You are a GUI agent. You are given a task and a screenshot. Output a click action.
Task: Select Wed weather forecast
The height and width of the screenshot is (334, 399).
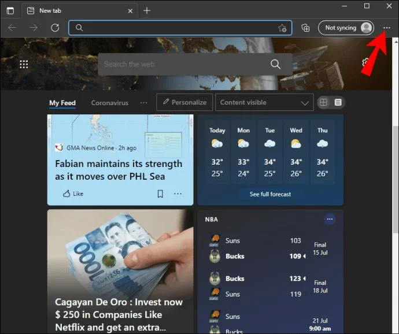pos(296,152)
